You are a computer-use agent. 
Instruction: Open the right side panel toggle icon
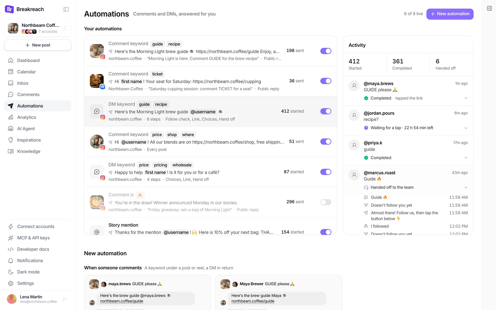[x=489, y=8]
